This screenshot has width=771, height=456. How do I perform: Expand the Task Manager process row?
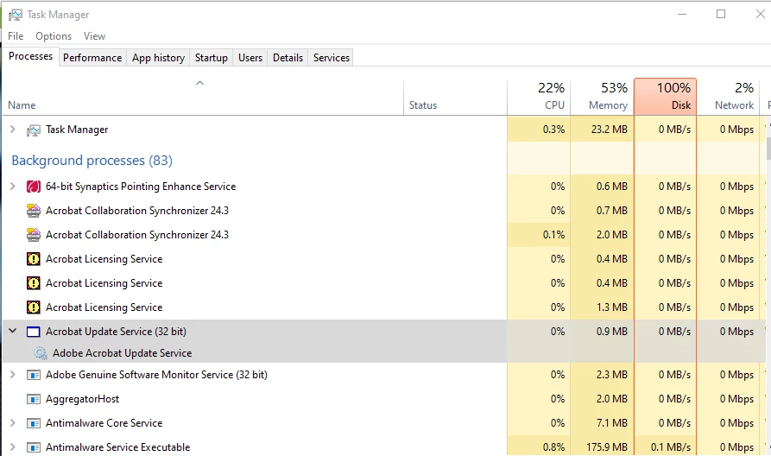tap(13, 130)
